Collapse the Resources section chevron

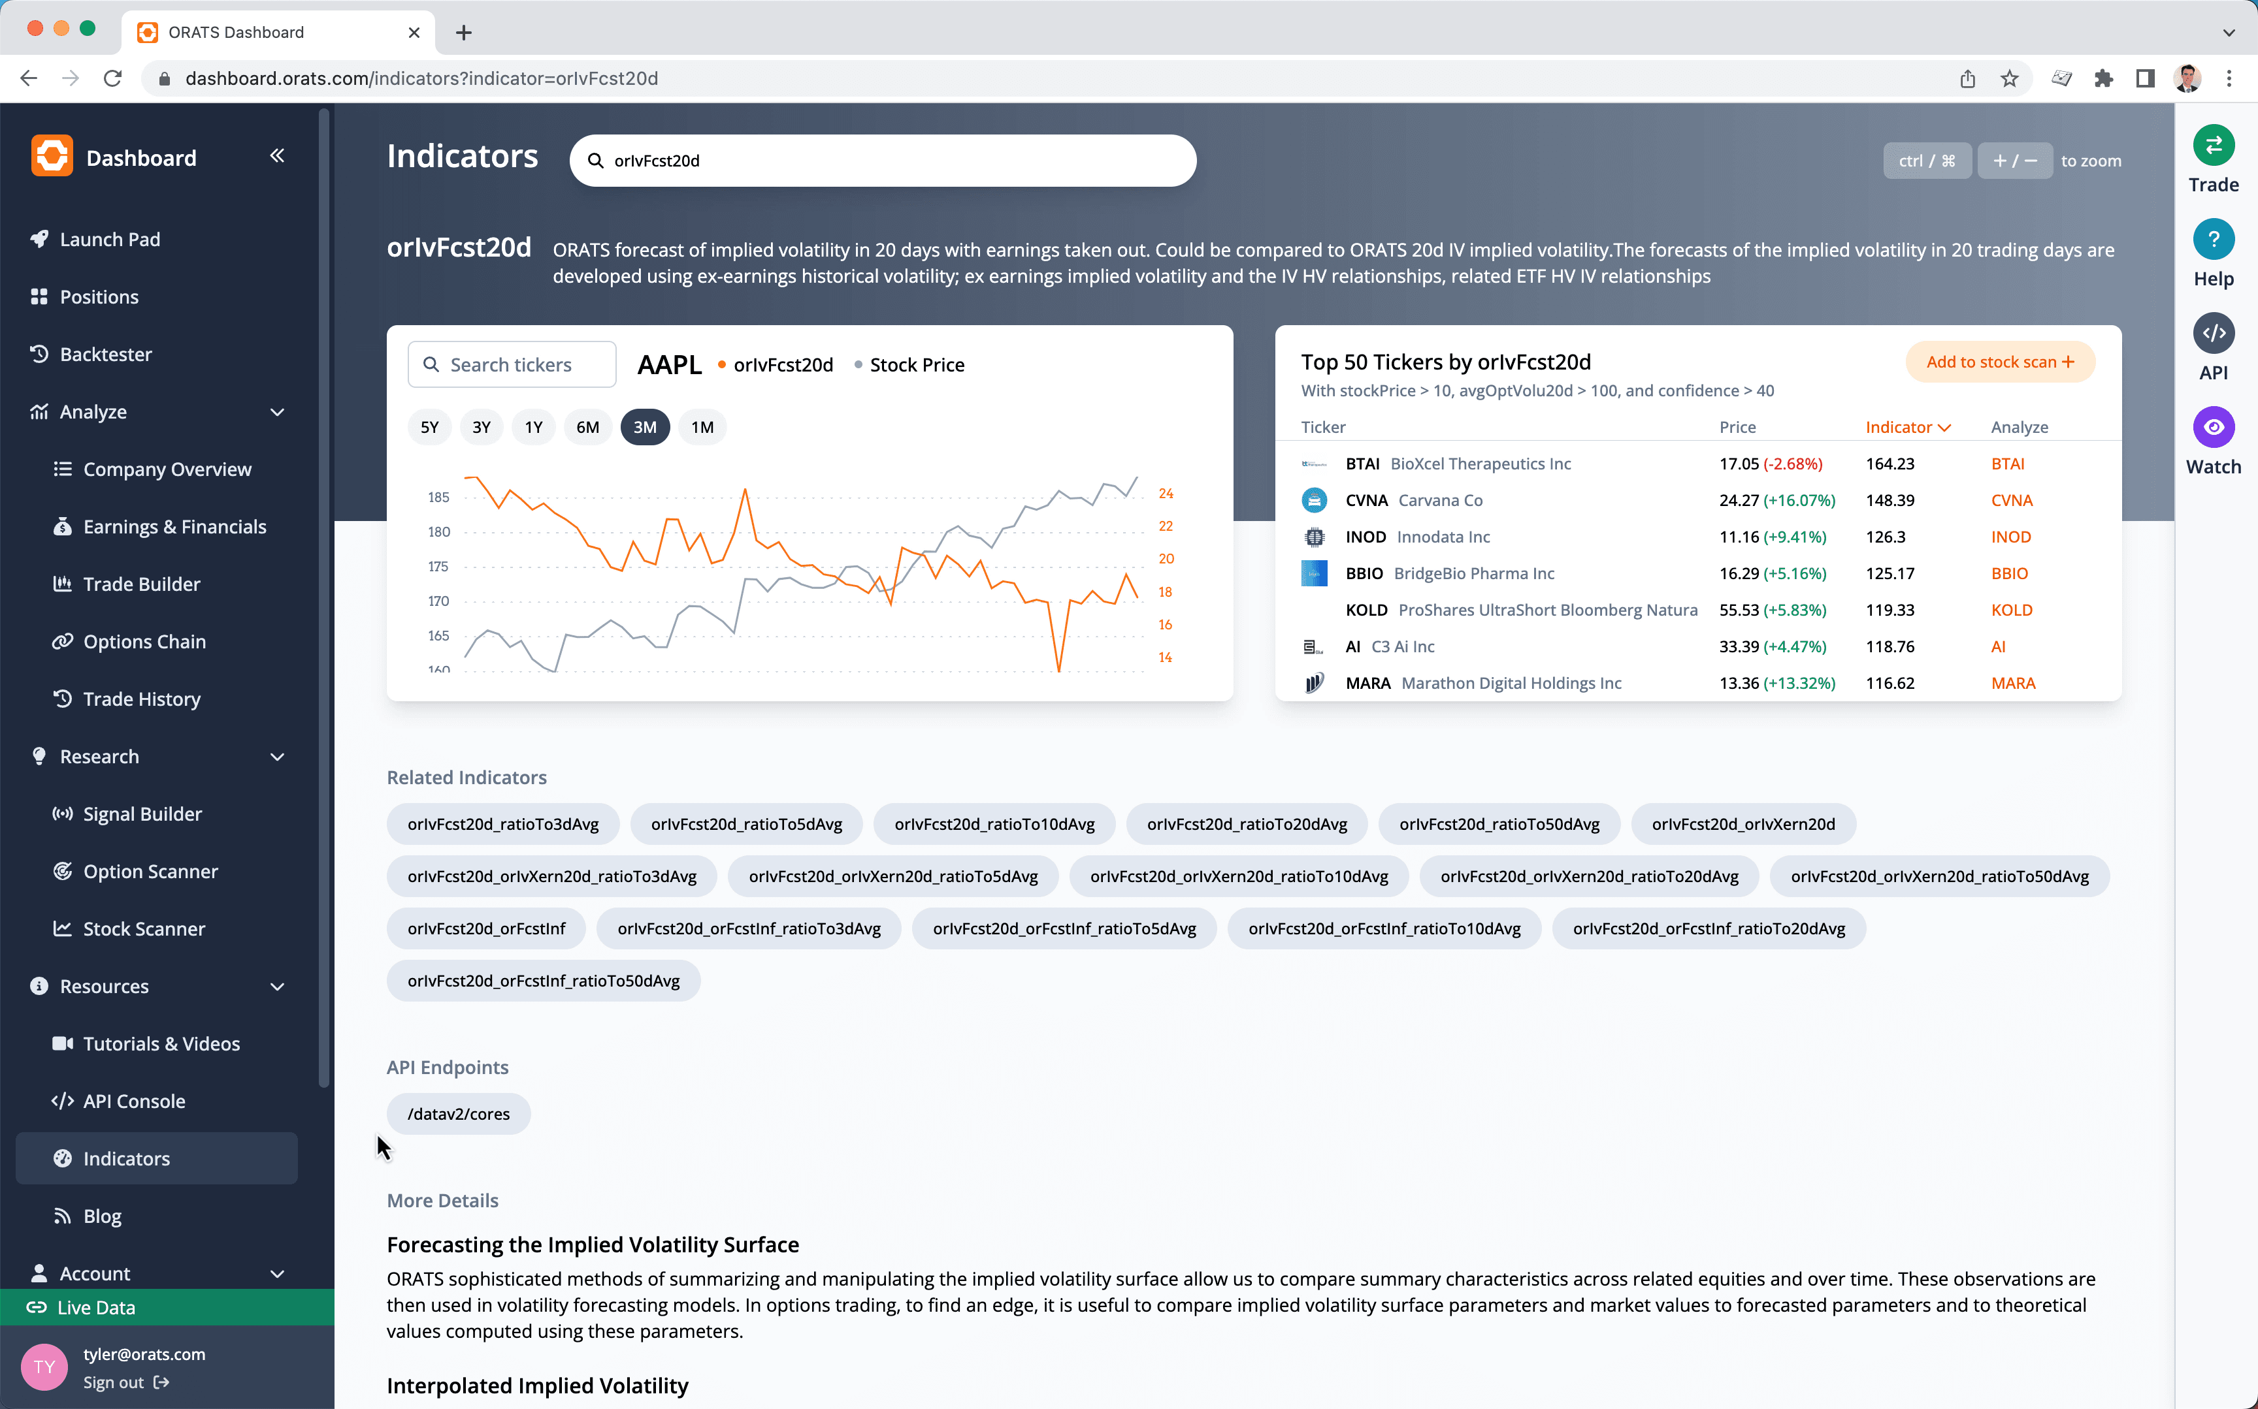pyautogui.click(x=277, y=986)
